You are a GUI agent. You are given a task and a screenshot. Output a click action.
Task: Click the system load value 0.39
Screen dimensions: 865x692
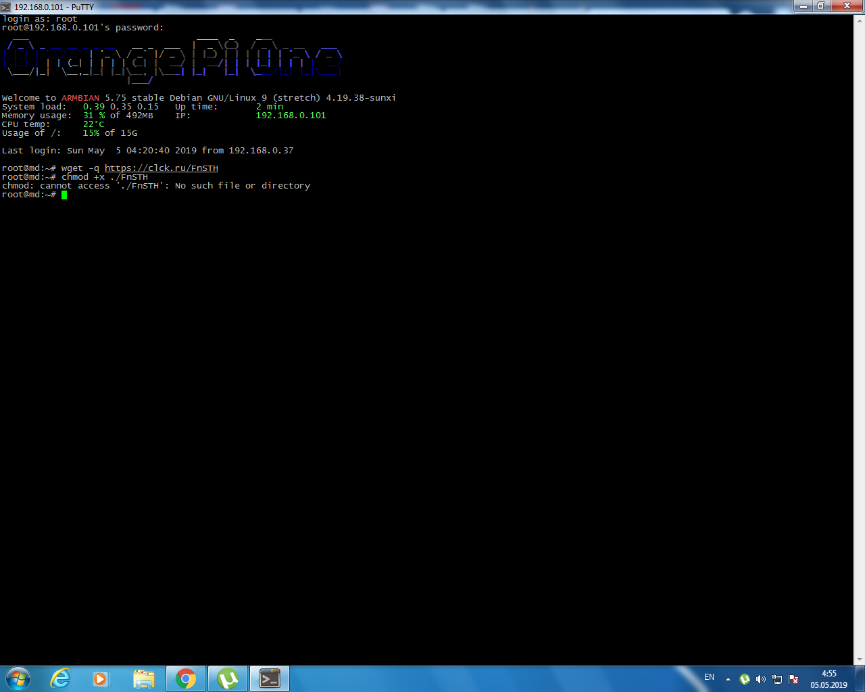coord(94,107)
